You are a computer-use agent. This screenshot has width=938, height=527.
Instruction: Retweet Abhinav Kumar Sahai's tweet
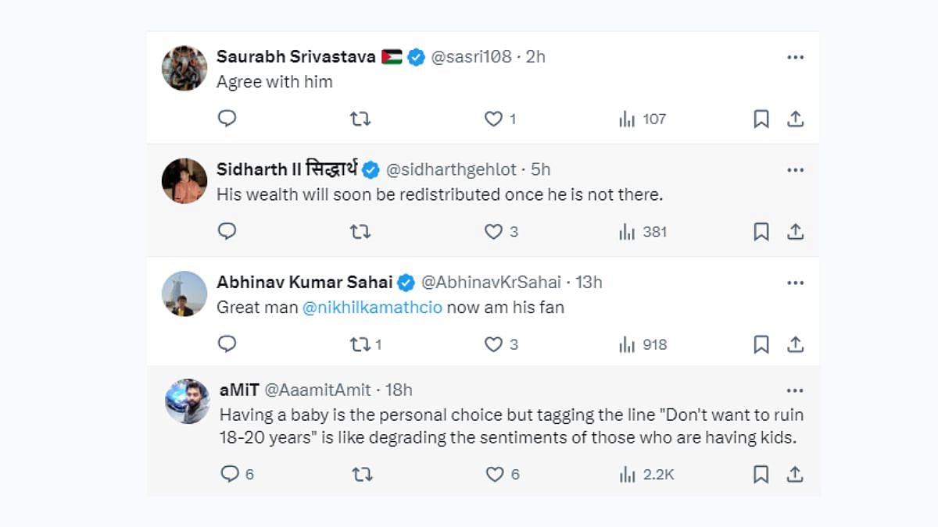point(360,344)
